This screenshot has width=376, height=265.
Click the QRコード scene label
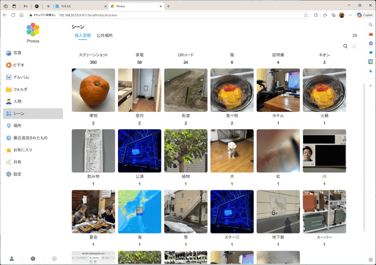pyautogui.click(x=186, y=55)
